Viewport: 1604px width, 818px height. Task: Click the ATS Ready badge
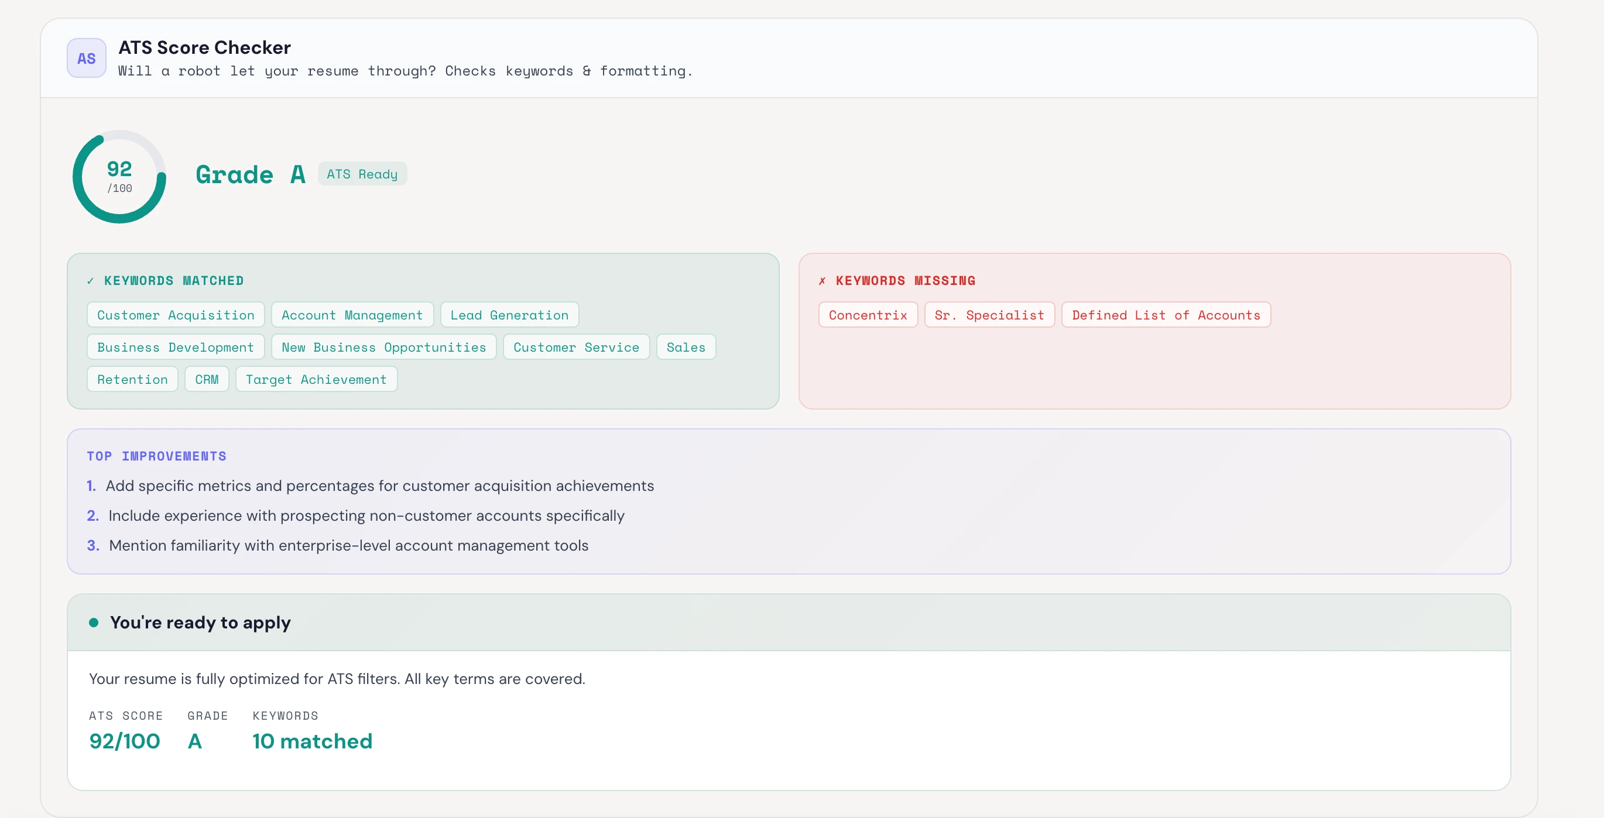coord(362,174)
